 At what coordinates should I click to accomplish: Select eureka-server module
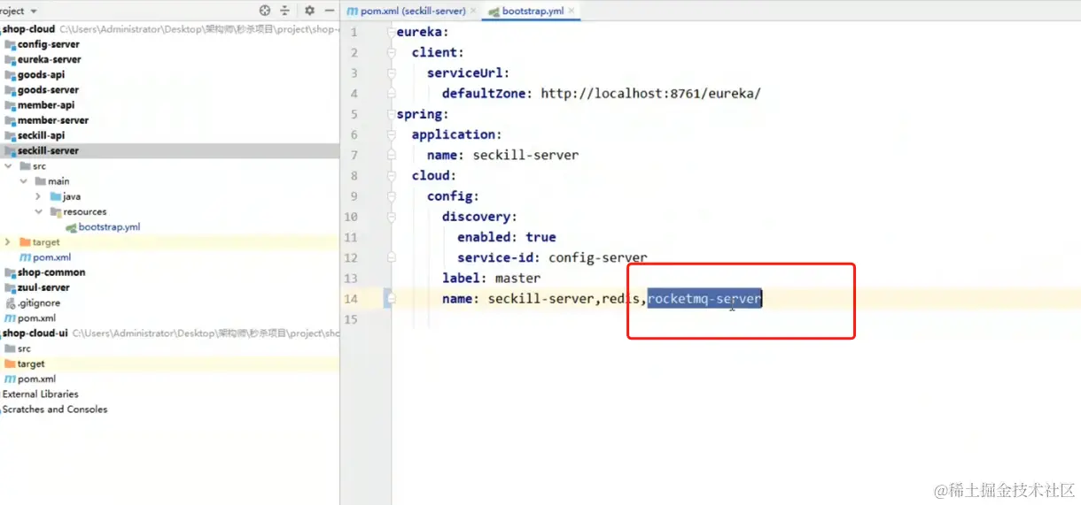tap(49, 59)
